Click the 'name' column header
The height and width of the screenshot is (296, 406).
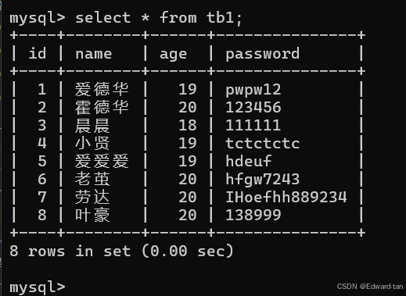[94, 54]
